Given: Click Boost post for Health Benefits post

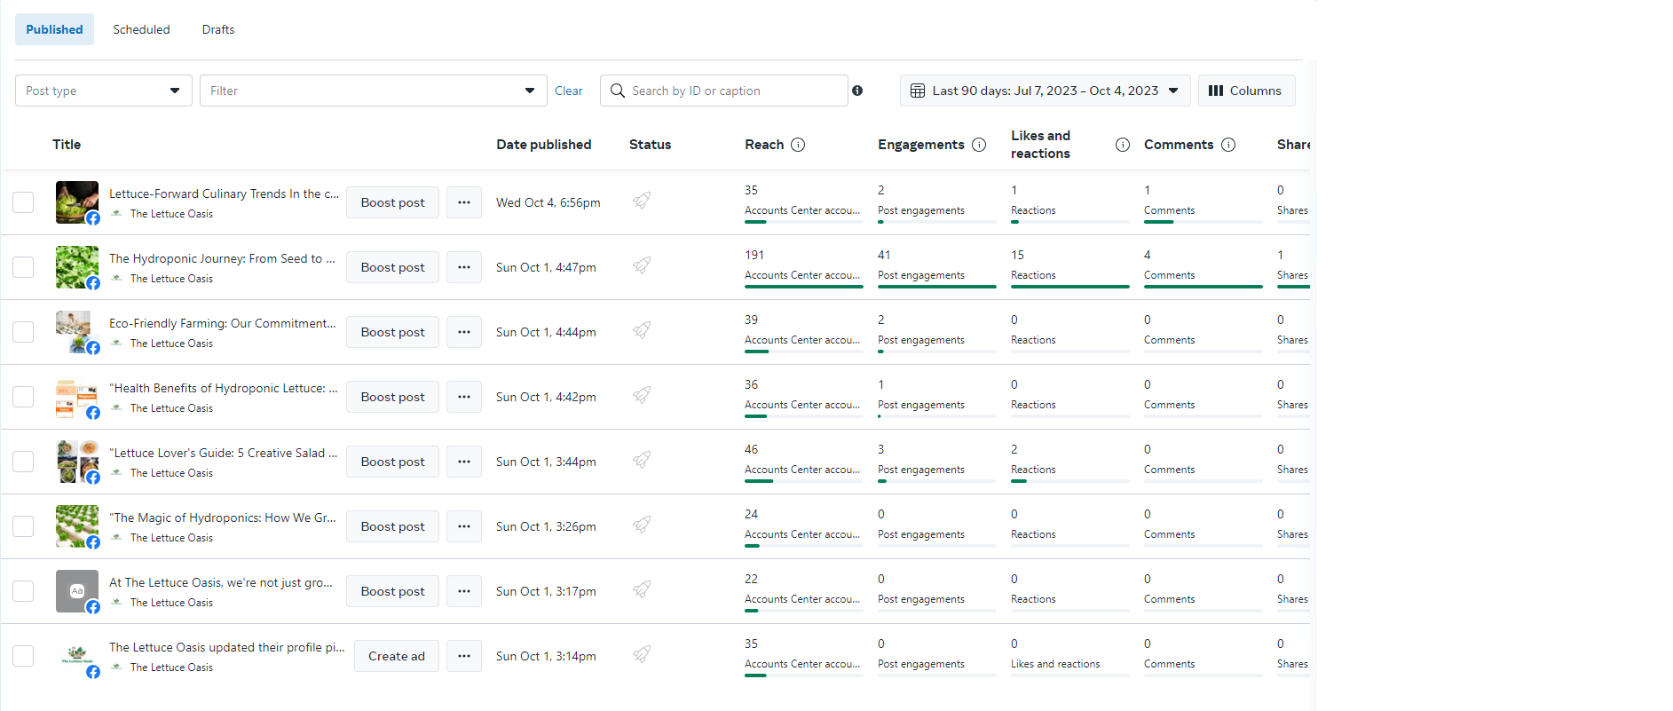Looking at the screenshot, I should [392, 397].
